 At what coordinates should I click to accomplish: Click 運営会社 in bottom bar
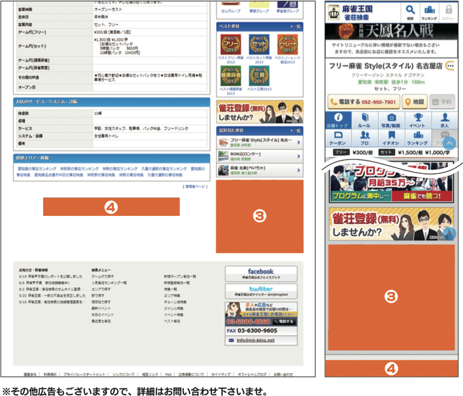(30, 374)
